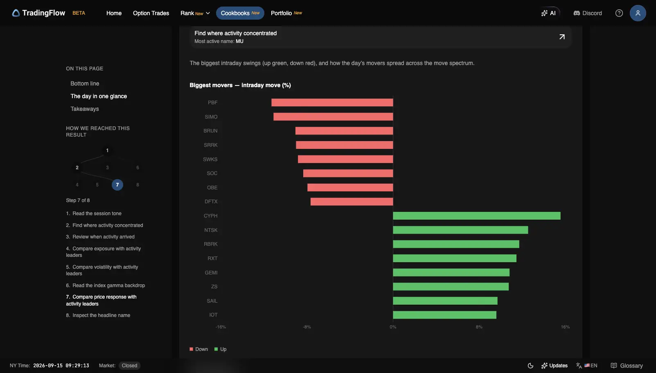Select step node 5 in the graph
Viewport: 656px width, 373px height.
[x=97, y=185]
